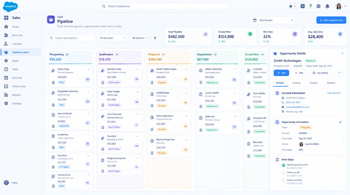This screenshot has height=195, width=350.
Task: Click the In Progress tag on NovaTech
Action: click(64, 167)
